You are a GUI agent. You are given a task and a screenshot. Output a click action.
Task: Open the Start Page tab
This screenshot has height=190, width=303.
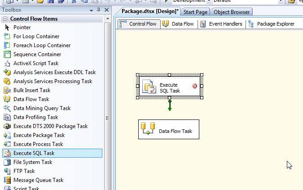coord(195,12)
